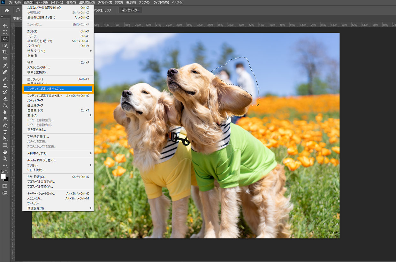The height and width of the screenshot is (262, 396).
Task: Open the イメージ(I) menu
Action: click(x=42, y=2)
